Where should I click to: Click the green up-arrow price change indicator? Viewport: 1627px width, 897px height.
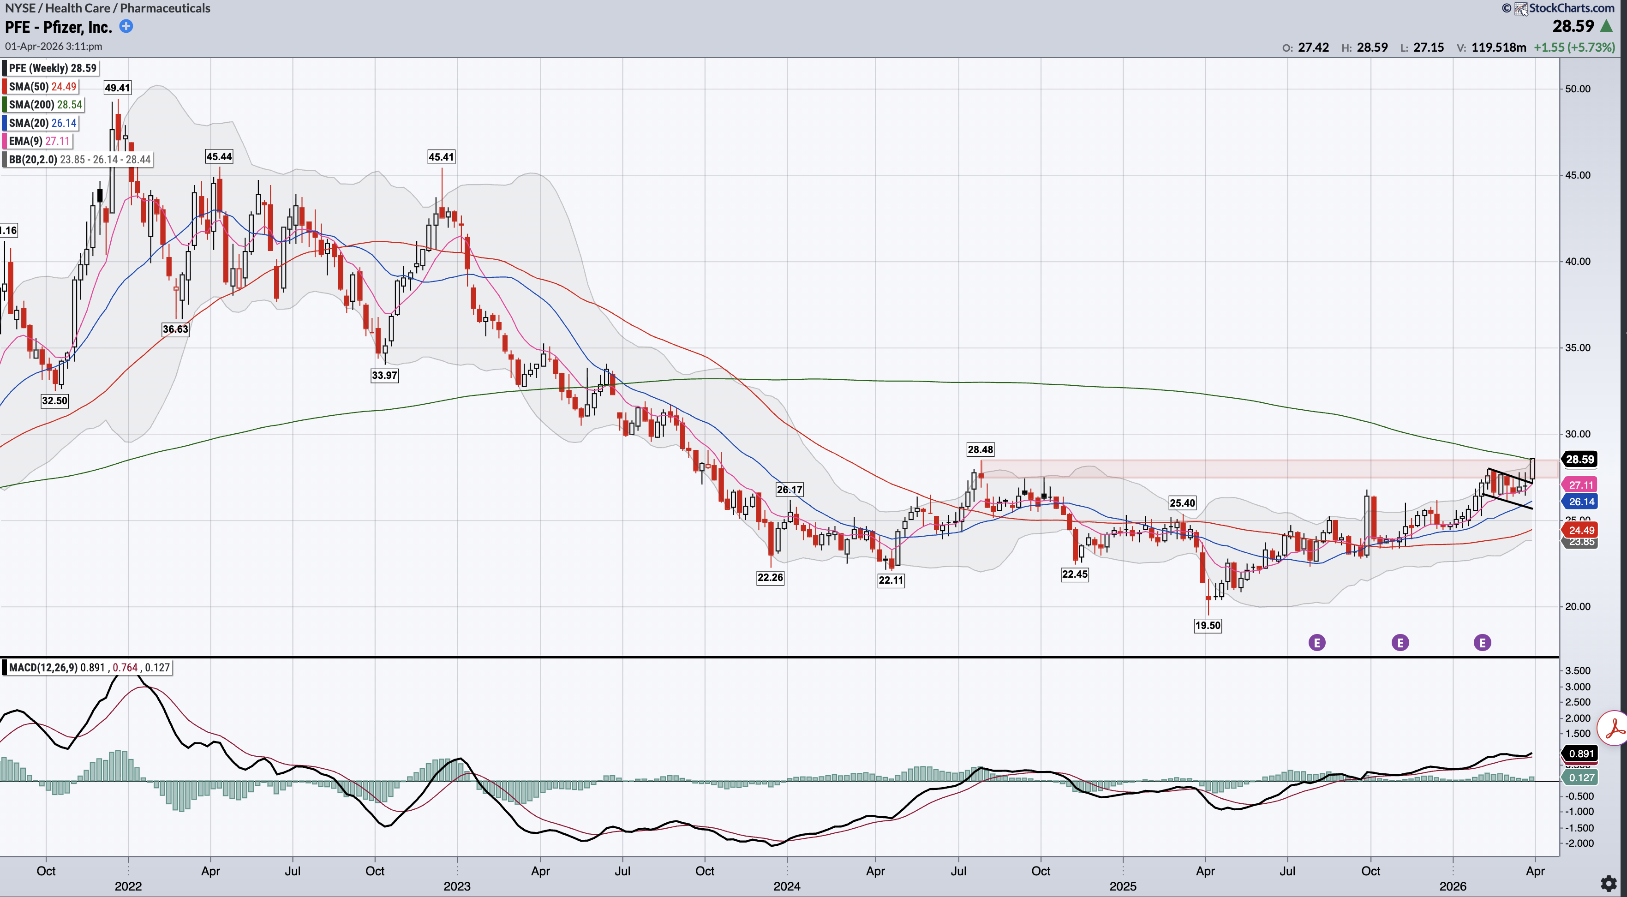pyautogui.click(x=1607, y=26)
